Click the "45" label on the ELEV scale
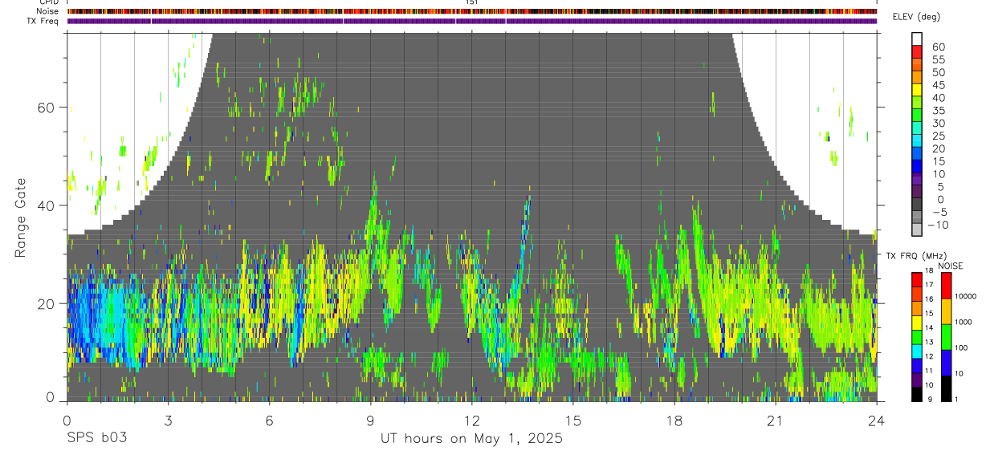This screenshot has height=455, width=986. click(938, 85)
